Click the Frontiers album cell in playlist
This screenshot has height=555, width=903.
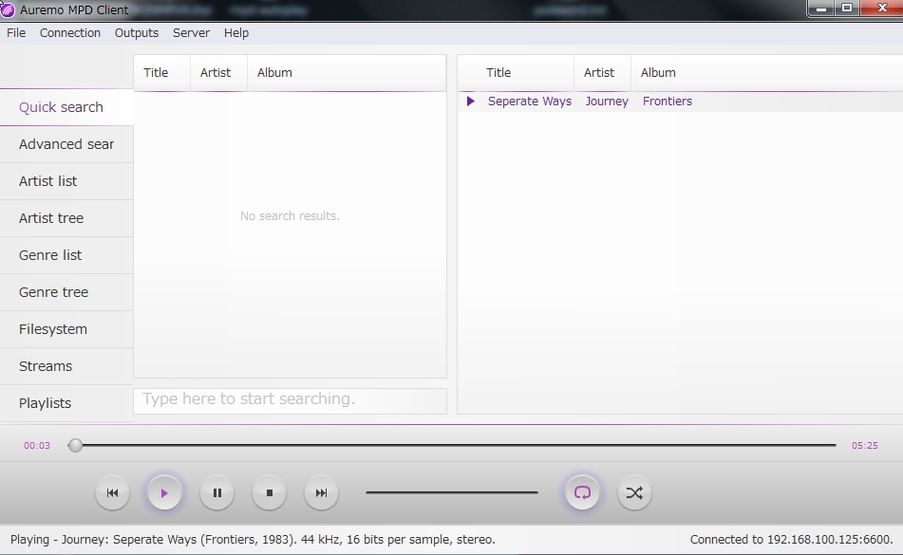[x=668, y=102]
